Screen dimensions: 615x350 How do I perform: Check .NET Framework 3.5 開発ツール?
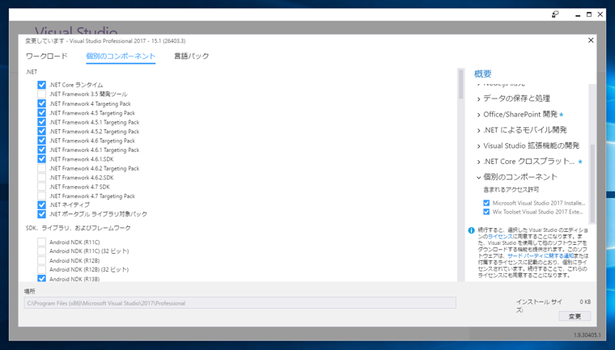click(x=41, y=94)
